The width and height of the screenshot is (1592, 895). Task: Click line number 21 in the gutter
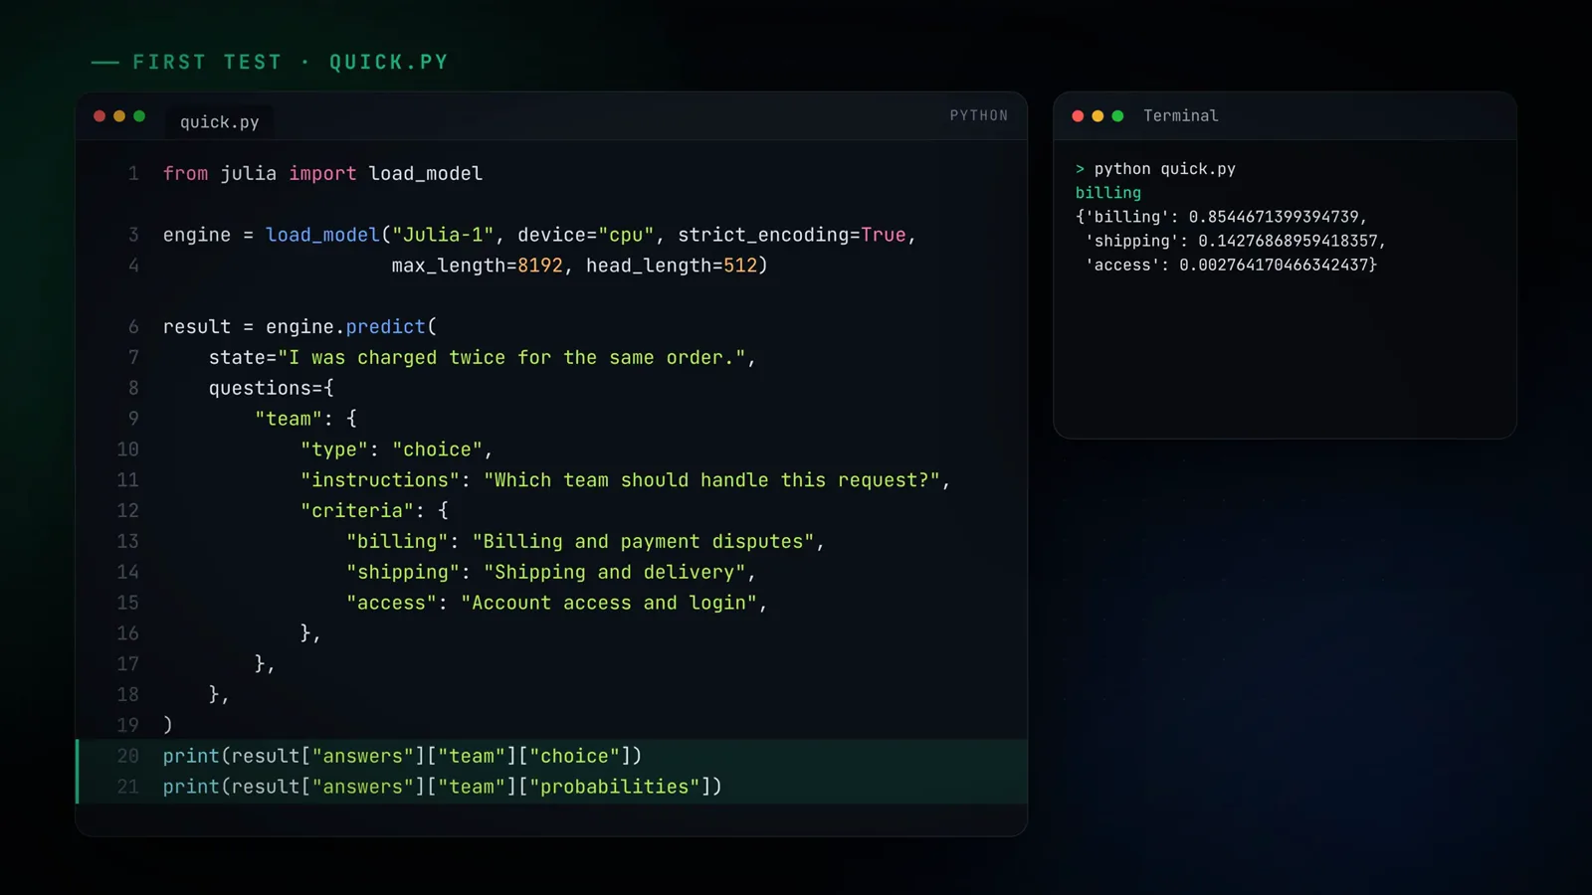coord(128,787)
